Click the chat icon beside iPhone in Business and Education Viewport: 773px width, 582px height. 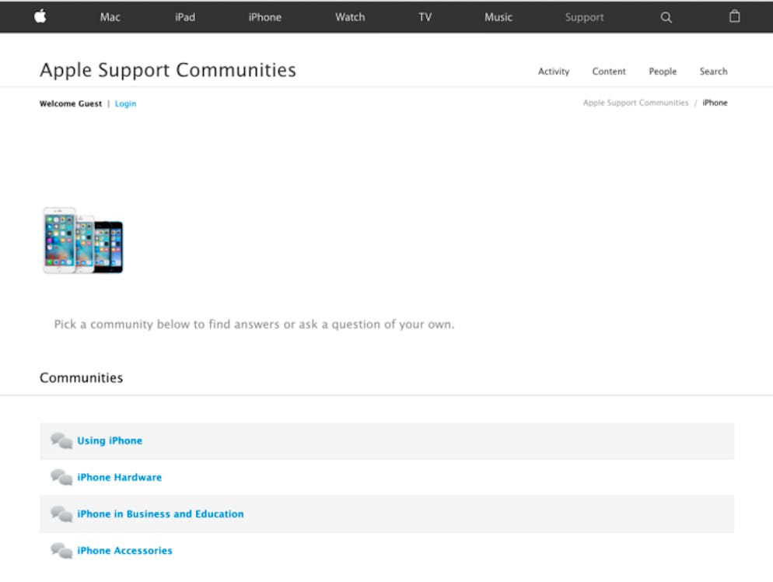click(61, 514)
